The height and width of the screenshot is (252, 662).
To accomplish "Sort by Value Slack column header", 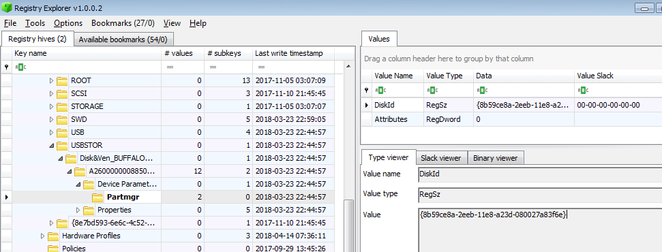I will click(618, 76).
